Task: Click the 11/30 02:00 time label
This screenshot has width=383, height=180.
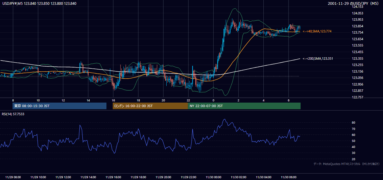Action: (x=239, y=177)
